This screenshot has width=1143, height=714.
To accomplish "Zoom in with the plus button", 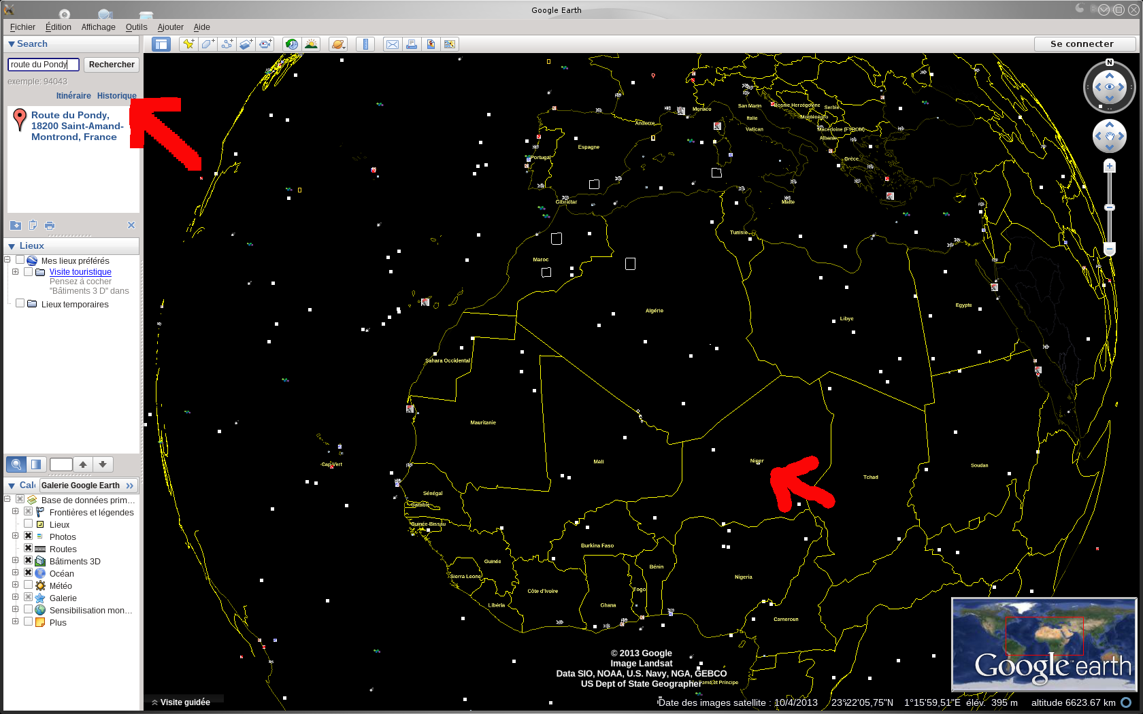I will (x=1110, y=166).
